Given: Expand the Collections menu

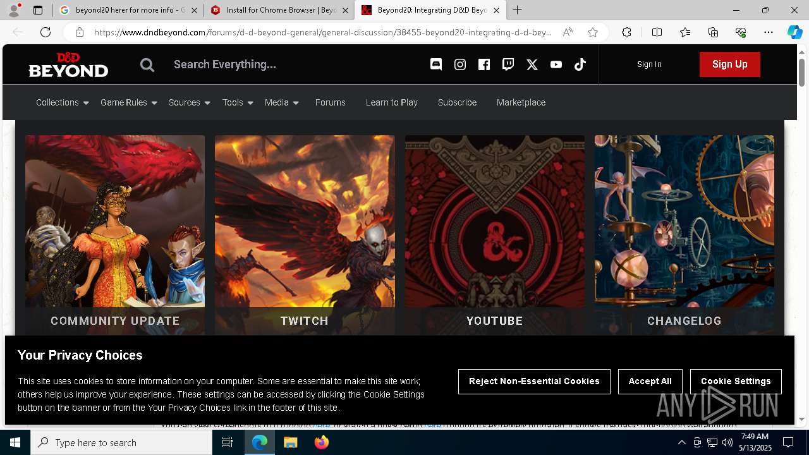Looking at the screenshot, I should 63,102.
